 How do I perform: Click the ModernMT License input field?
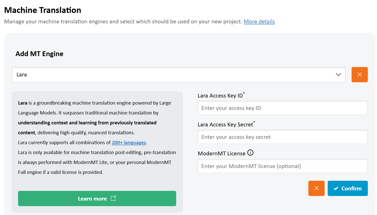coord(283,166)
